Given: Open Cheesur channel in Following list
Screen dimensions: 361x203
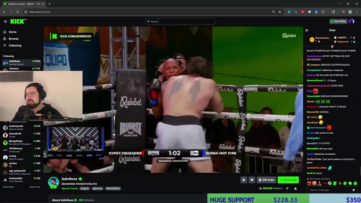Looking at the screenshot, I should (22, 69).
